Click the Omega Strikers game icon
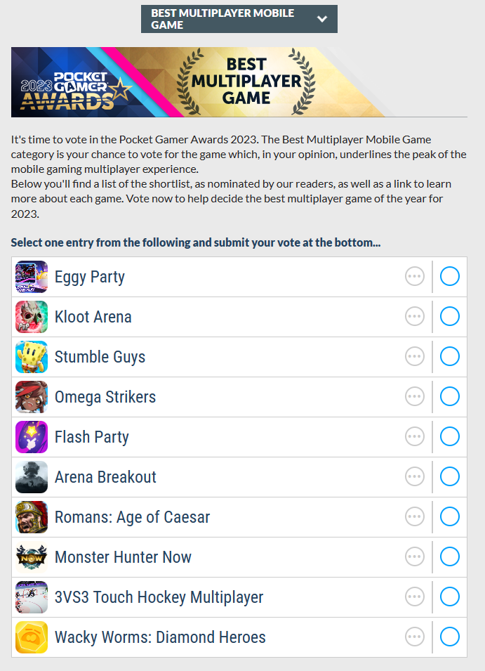This screenshot has width=485, height=671. [32, 397]
